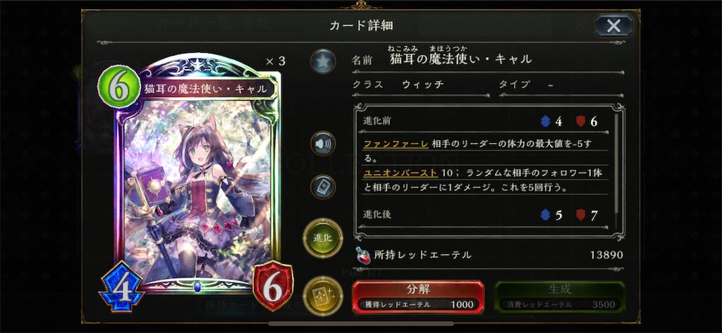The width and height of the screenshot is (722, 333).
Task: Click the ユニオンバースト keyword link
Action: point(400,173)
